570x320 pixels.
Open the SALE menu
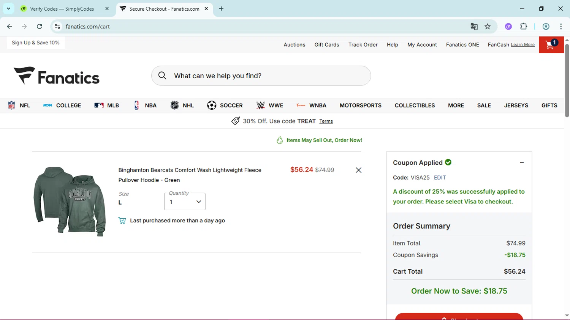click(484, 106)
